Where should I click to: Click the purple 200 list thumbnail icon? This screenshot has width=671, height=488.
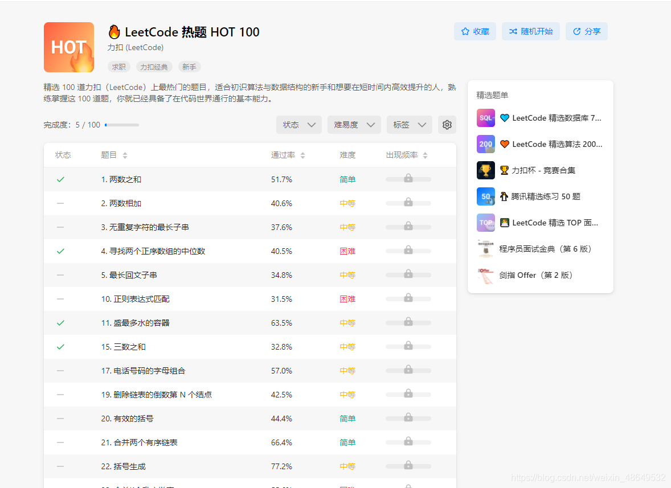486,144
